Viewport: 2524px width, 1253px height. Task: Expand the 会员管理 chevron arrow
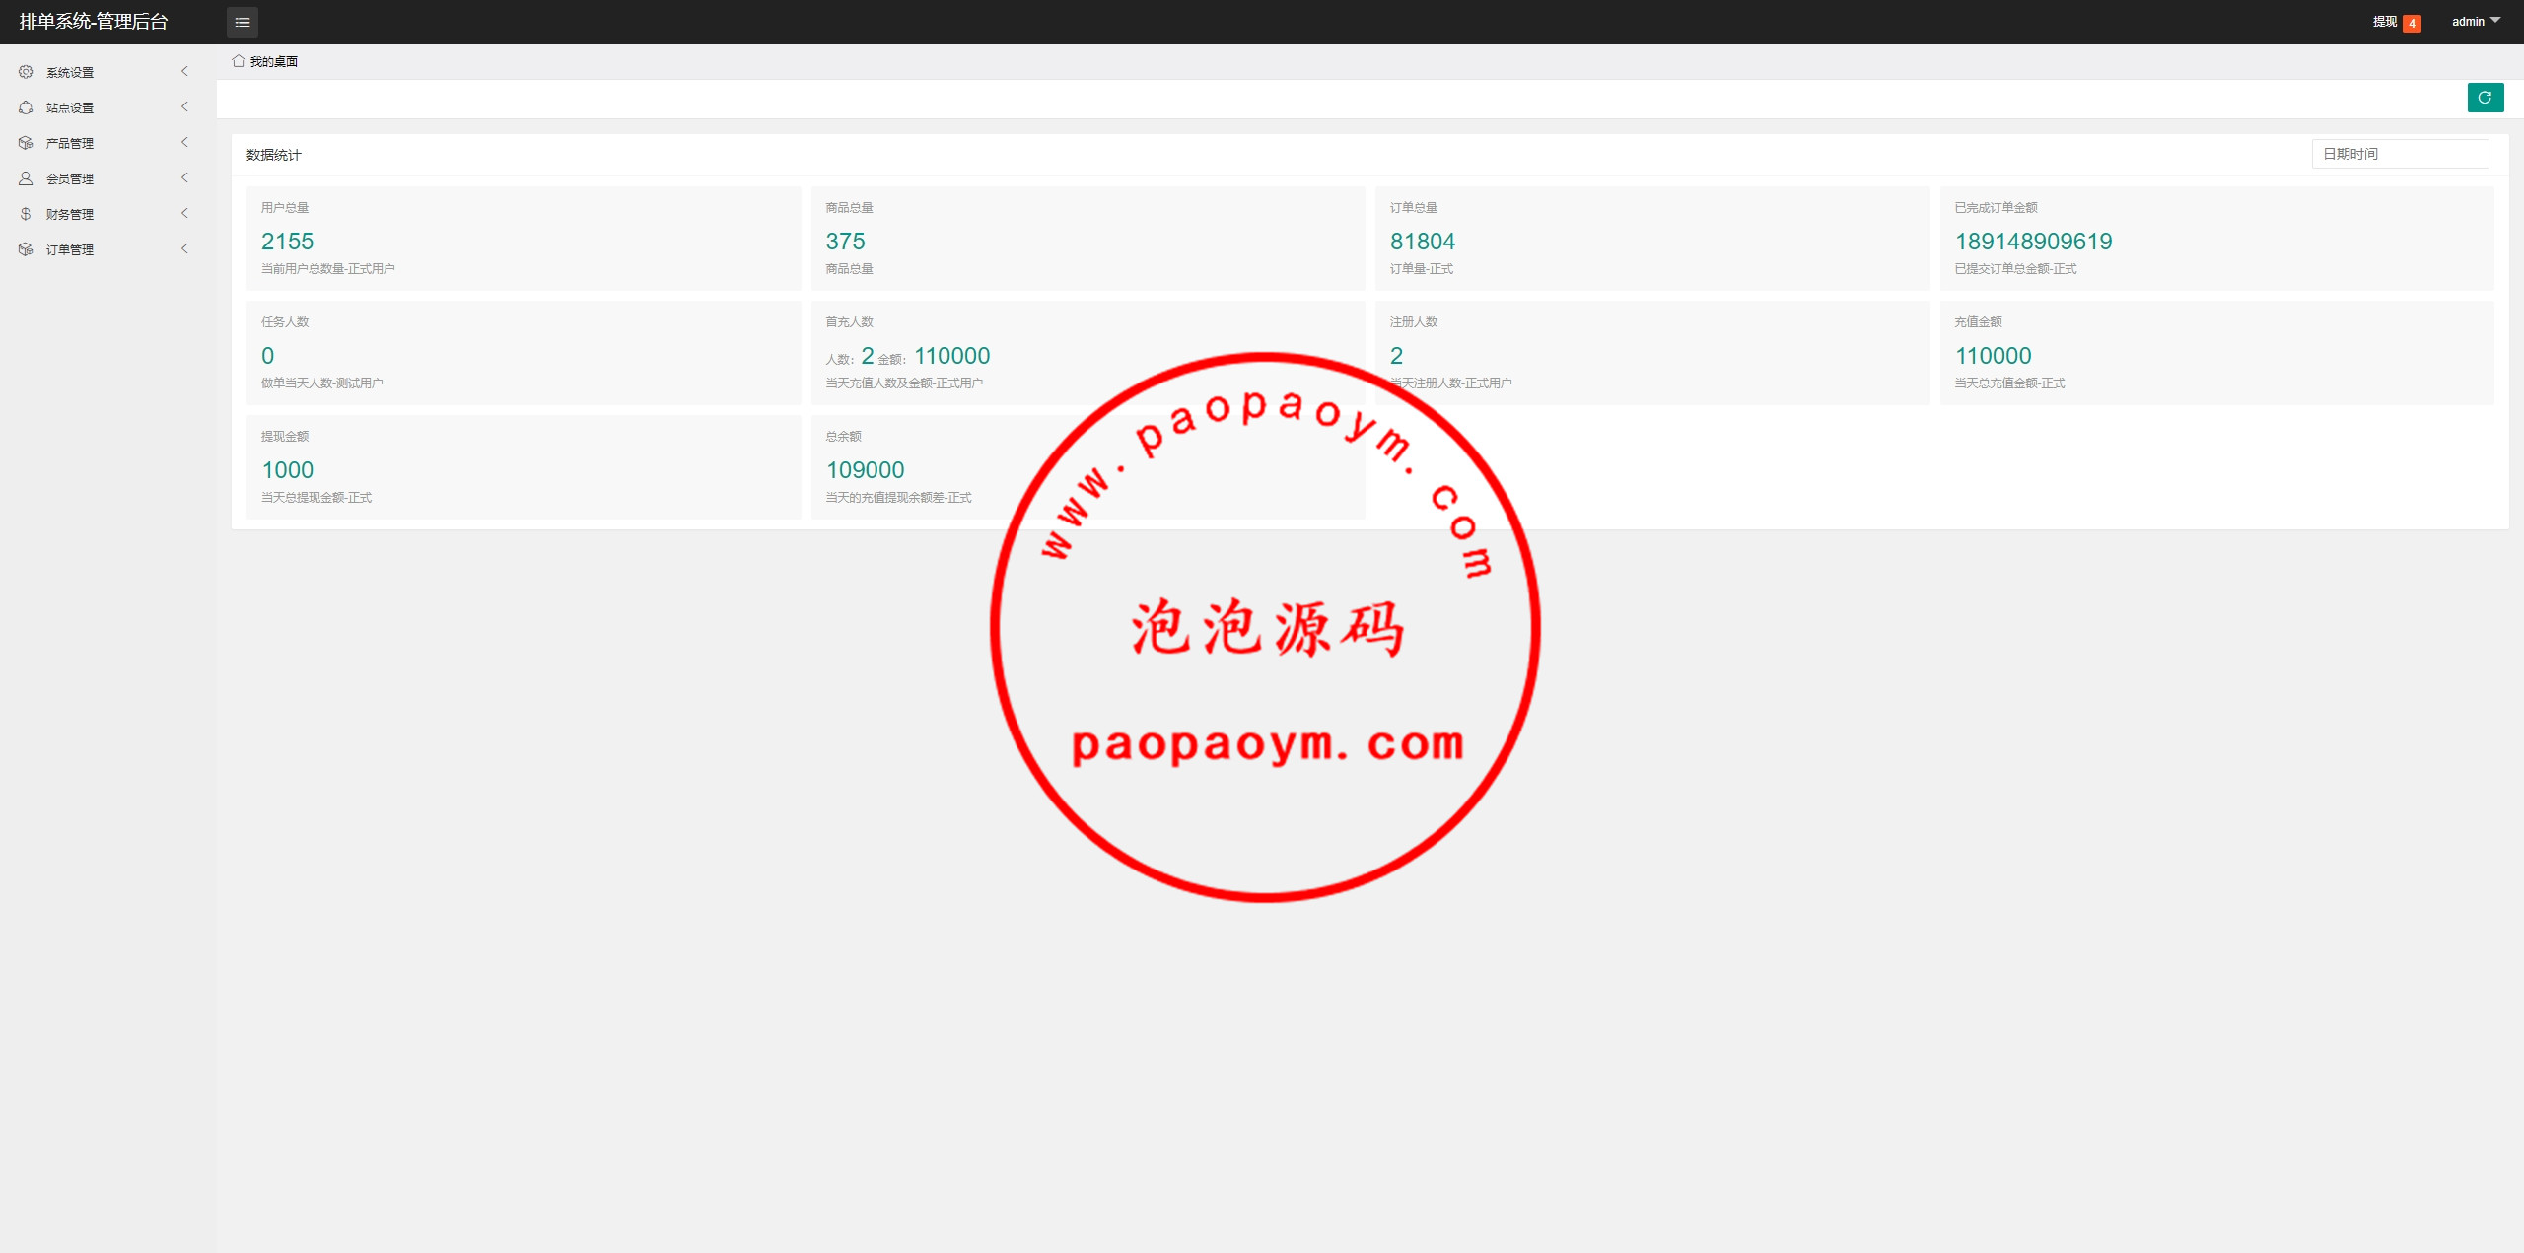click(184, 178)
